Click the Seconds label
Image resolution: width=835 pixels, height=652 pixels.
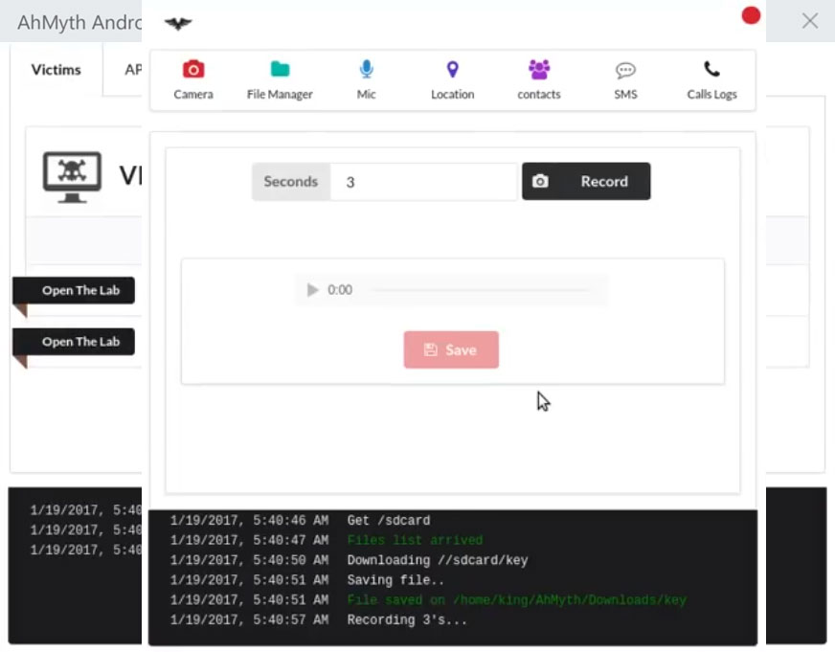point(291,182)
